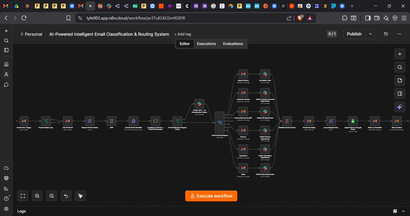Select the Get Full Email Gmail node
Screen dimensions: 410x216
(x=68, y=121)
